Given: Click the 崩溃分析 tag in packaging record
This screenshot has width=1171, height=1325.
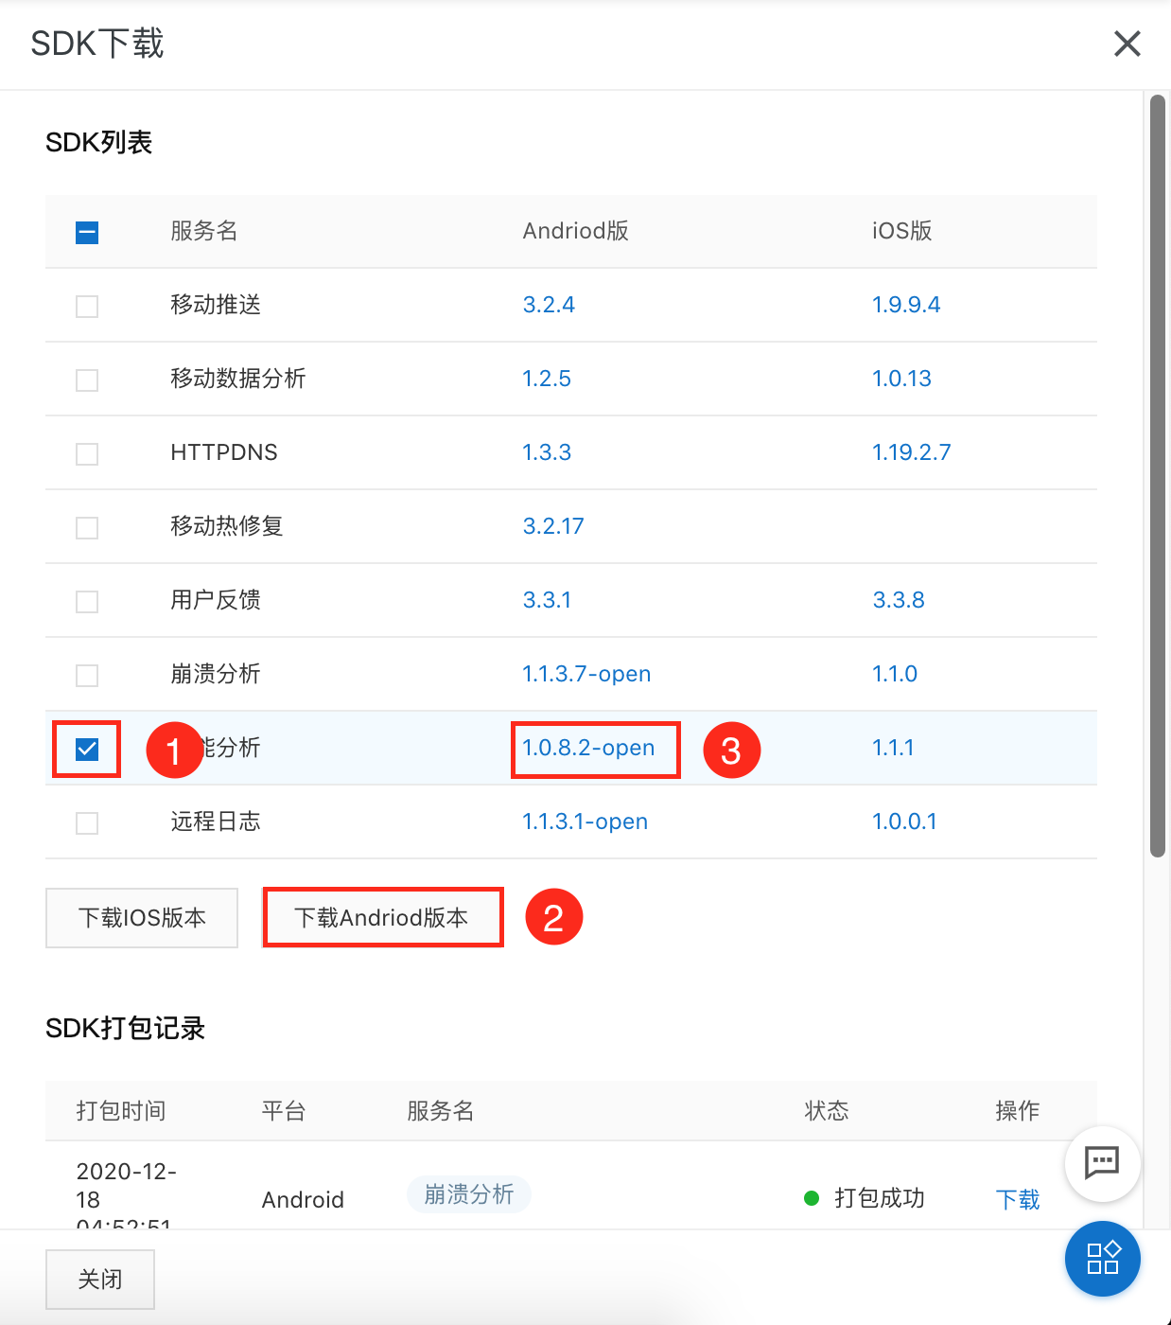Looking at the screenshot, I should 469,1194.
